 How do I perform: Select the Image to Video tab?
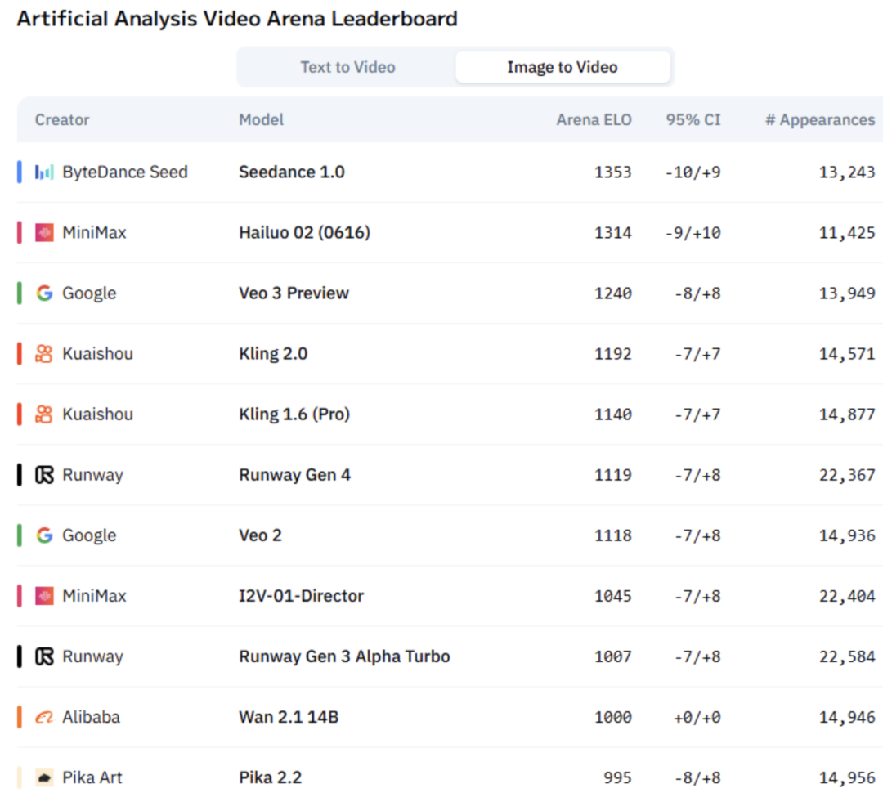coord(563,67)
